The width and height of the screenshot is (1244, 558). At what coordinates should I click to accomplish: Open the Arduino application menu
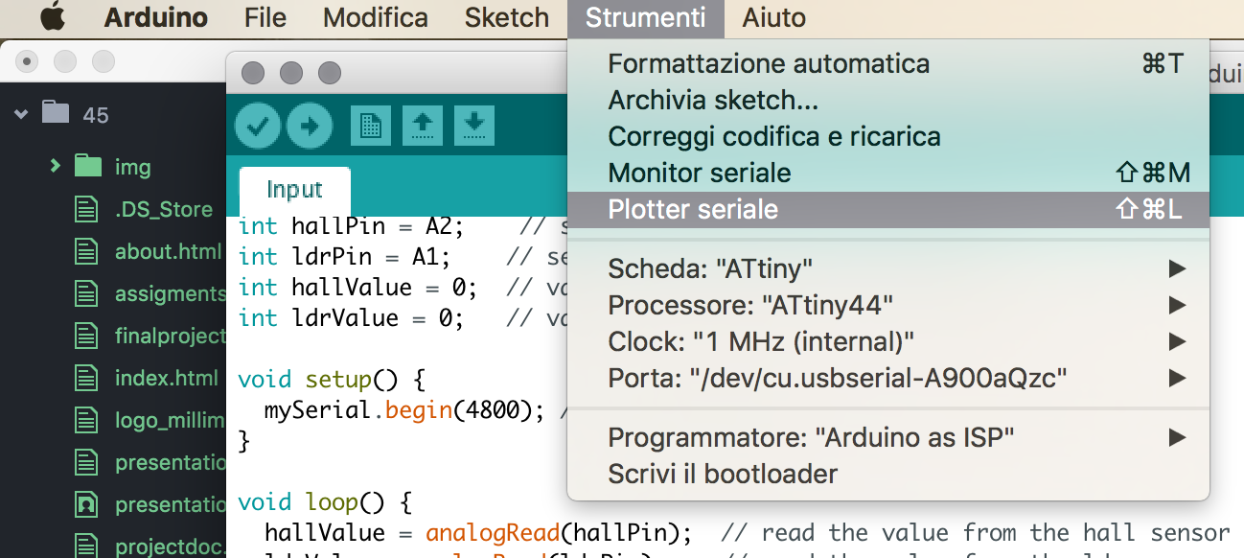[x=156, y=17]
